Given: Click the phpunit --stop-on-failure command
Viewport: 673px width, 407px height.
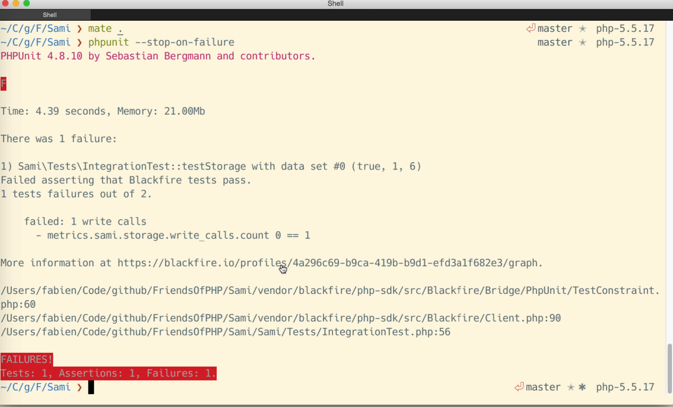Looking at the screenshot, I should click(x=161, y=43).
